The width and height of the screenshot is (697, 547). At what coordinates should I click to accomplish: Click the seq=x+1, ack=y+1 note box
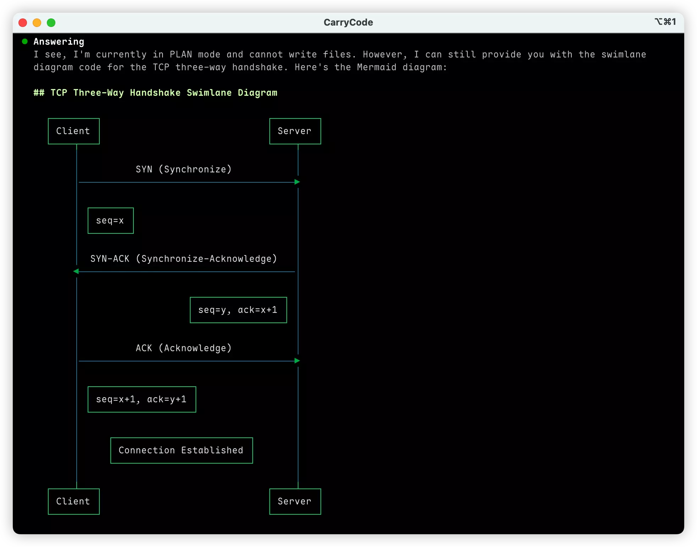tap(142, 399)
